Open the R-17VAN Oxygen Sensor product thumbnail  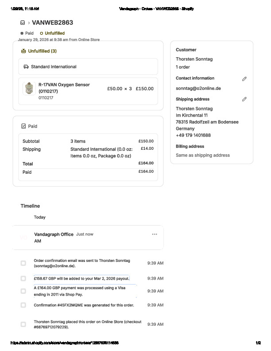(29, 89)
